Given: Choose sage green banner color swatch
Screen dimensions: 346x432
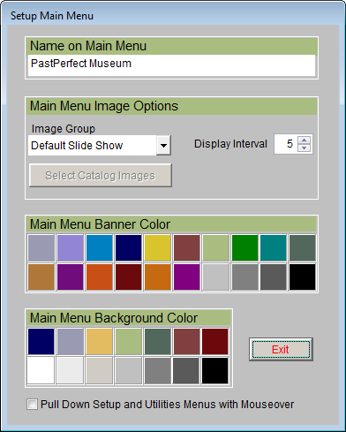Looking at the screenshot, I should (x=215, y=248).
